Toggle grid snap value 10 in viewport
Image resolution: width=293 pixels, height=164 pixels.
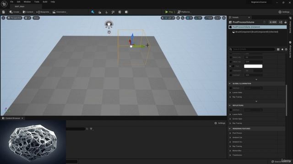[189, 18]
